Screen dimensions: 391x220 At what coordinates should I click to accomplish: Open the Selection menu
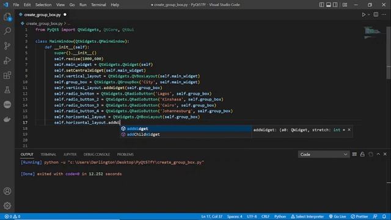coord(43,5)
